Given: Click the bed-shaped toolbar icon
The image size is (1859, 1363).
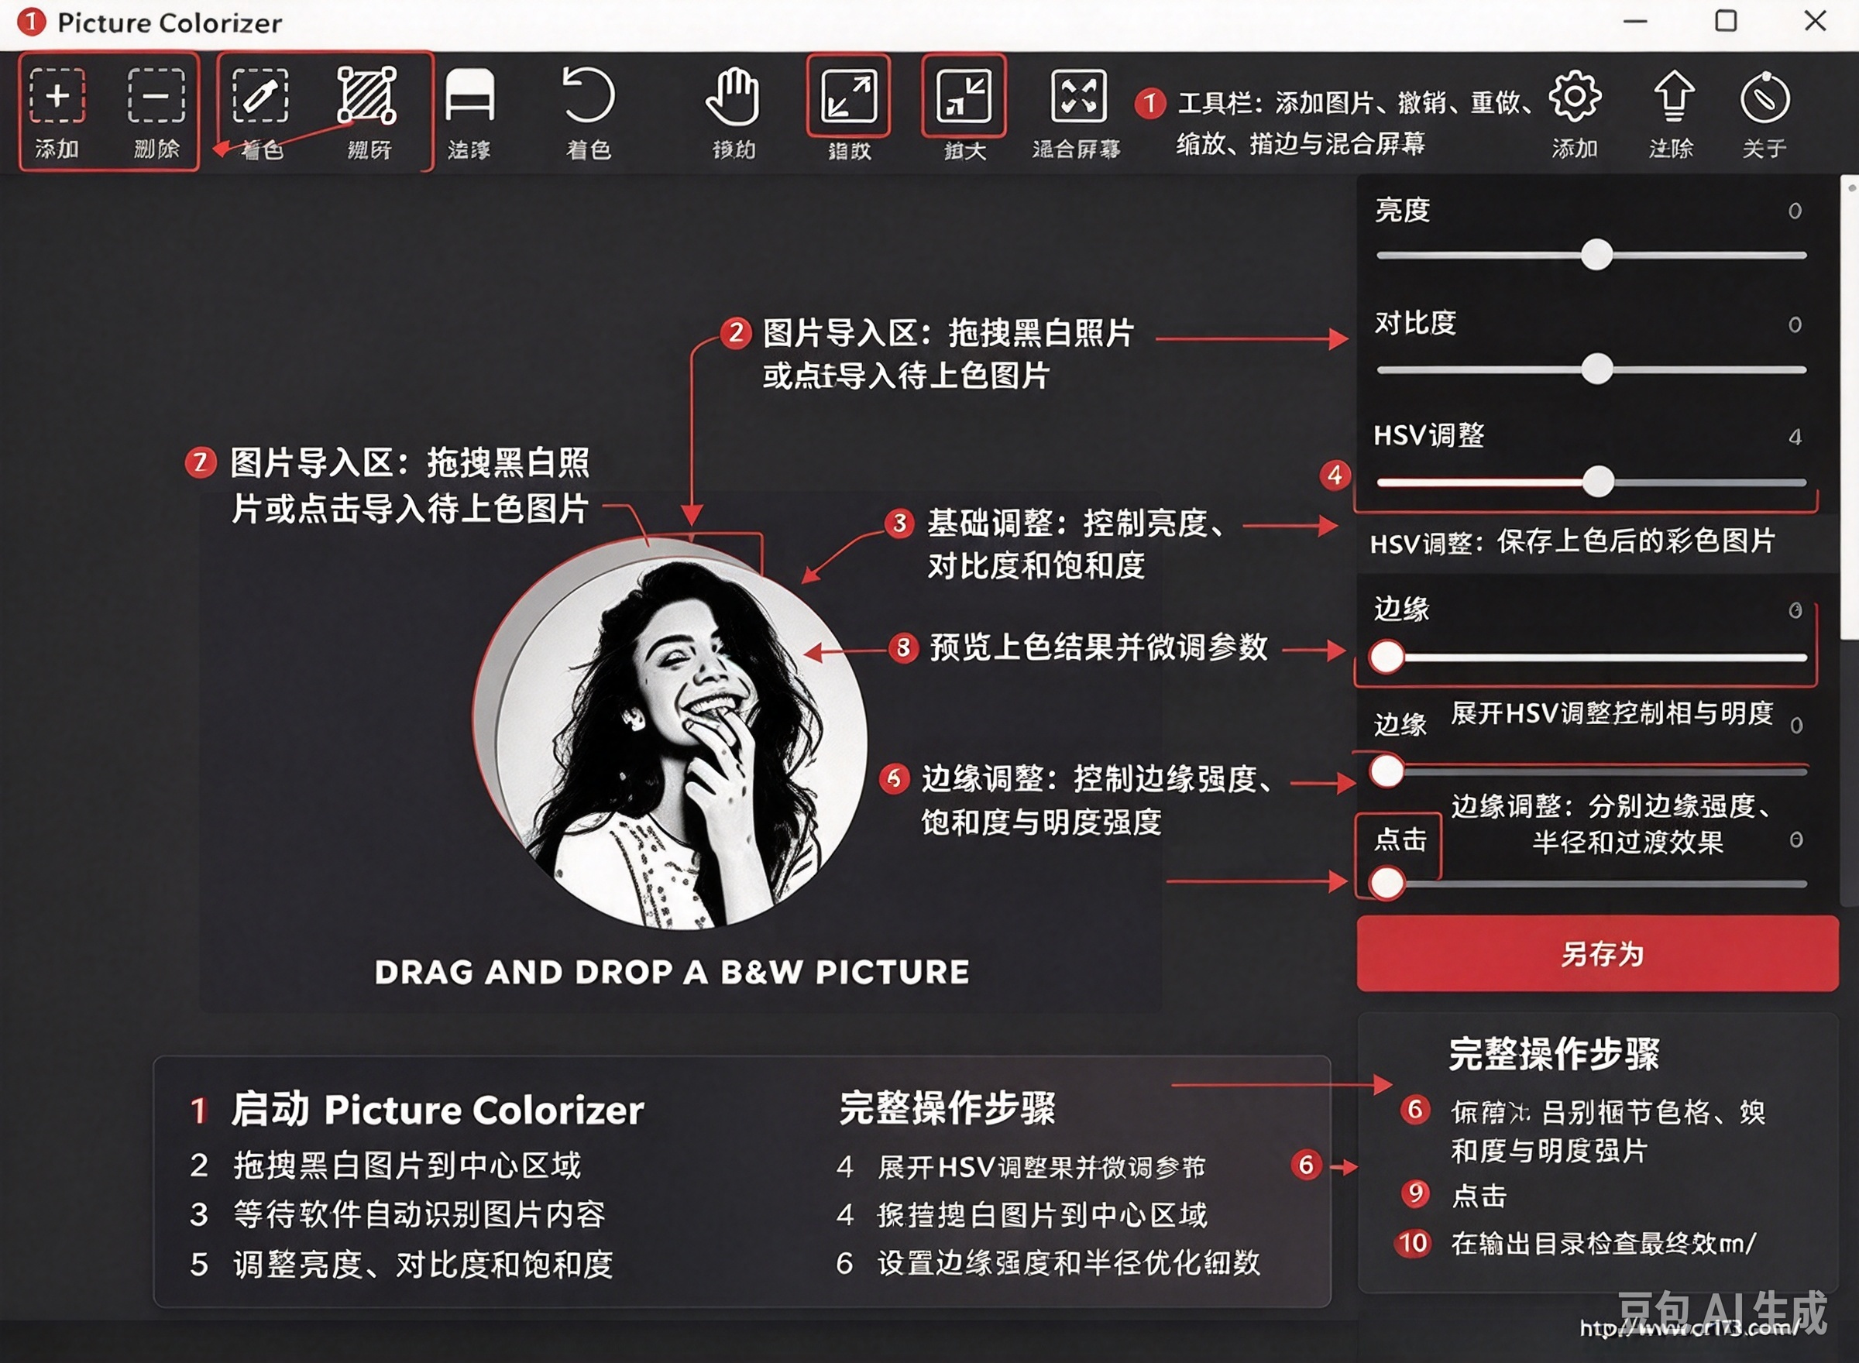Looking at the screenshot, I should [x=469, y=97].
